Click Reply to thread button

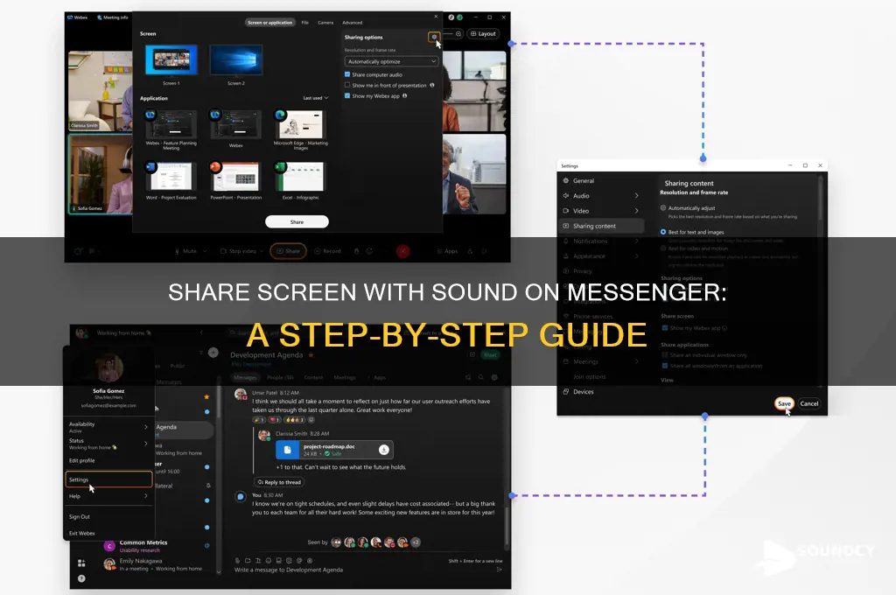tap(279, 482)
